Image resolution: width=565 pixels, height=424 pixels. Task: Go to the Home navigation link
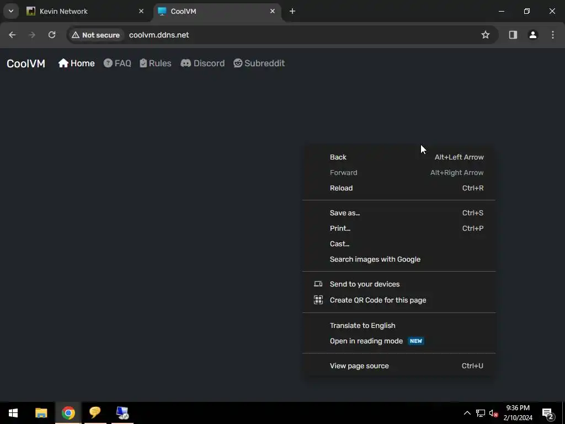pyautogui.click(x=76, y=63)
